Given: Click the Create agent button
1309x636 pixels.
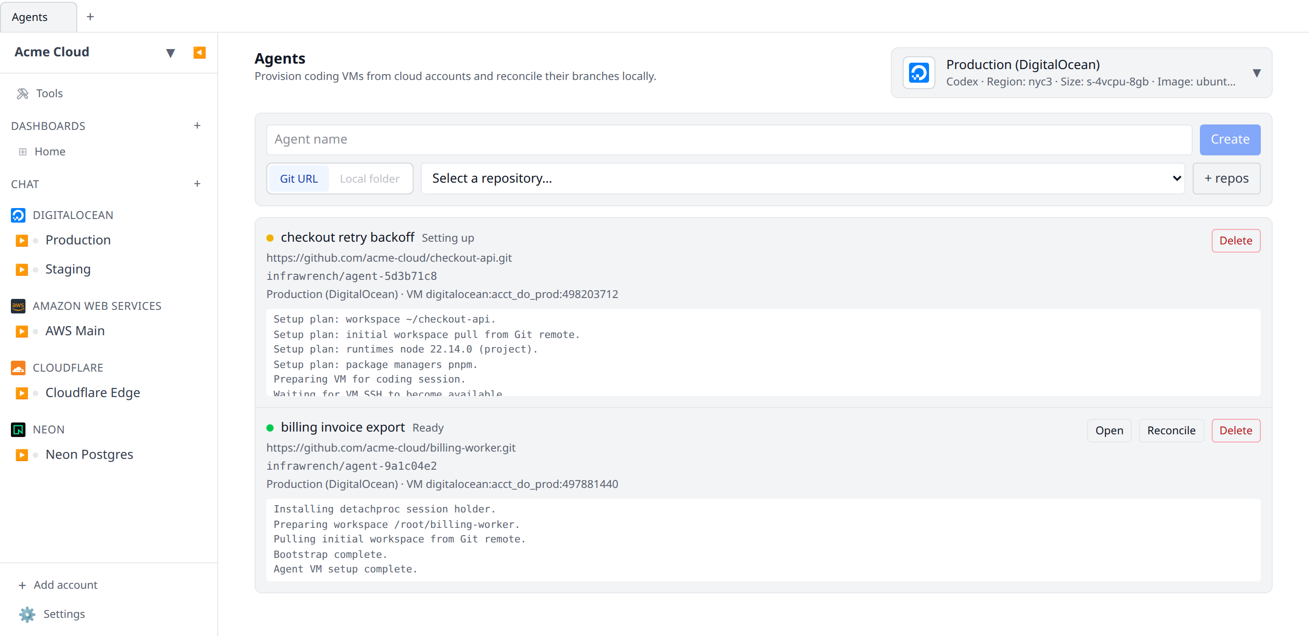Looking at the screenshot, I should [1230, 140].
